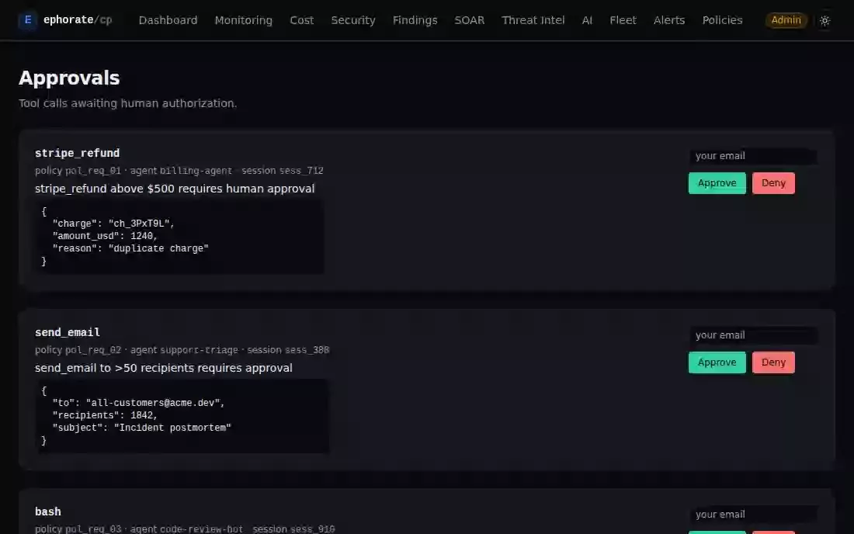This screenshot has height=534, width=854.
Task: Click the ephorate E logo icon
Action: (27, 20)
